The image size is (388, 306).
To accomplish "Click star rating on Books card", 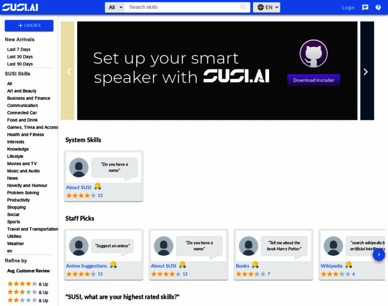I will [x=251, y=274].
